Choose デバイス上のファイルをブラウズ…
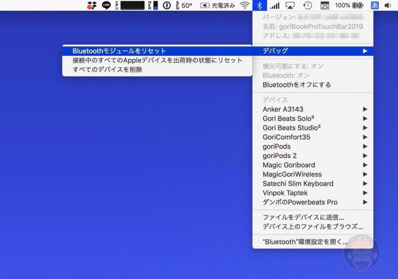The height and width of the screenshot is (279, 398). click(x=313, y=227)
